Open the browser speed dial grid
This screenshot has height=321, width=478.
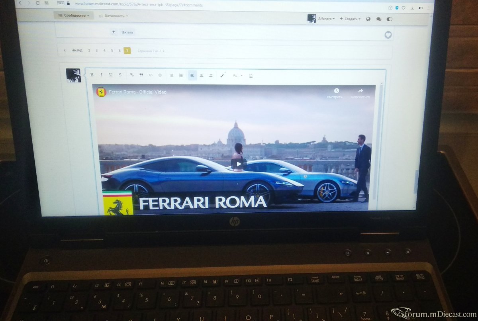47,3
